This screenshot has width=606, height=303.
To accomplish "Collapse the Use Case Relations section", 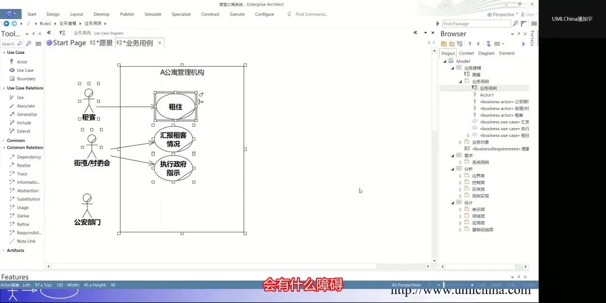I will [4, 88].
